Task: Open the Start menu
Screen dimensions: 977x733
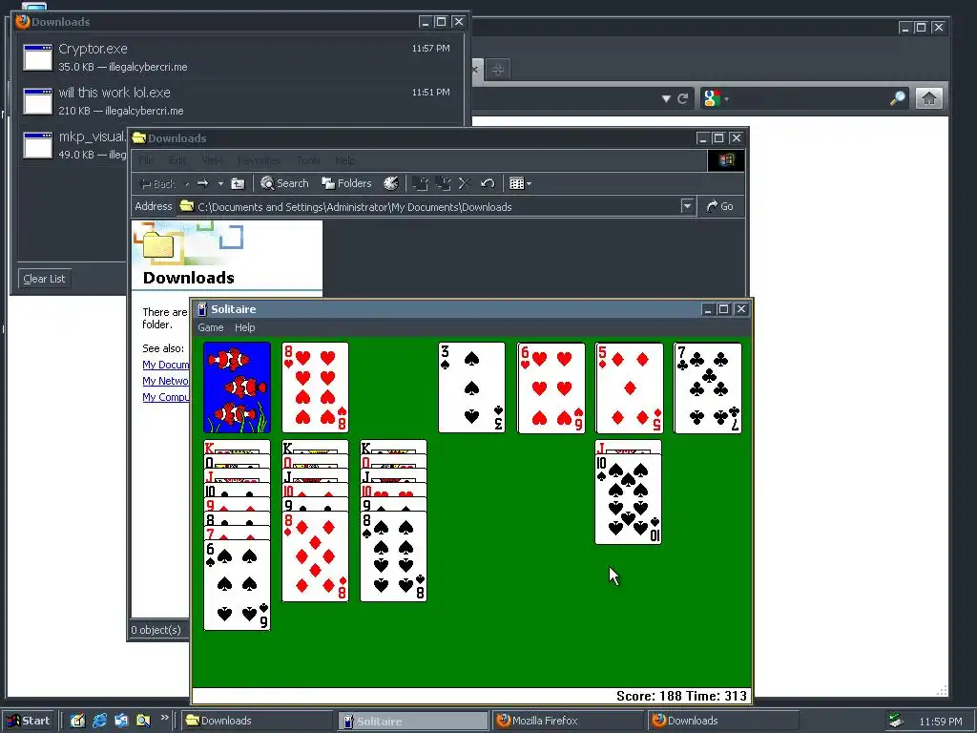Action: [29, 721]
